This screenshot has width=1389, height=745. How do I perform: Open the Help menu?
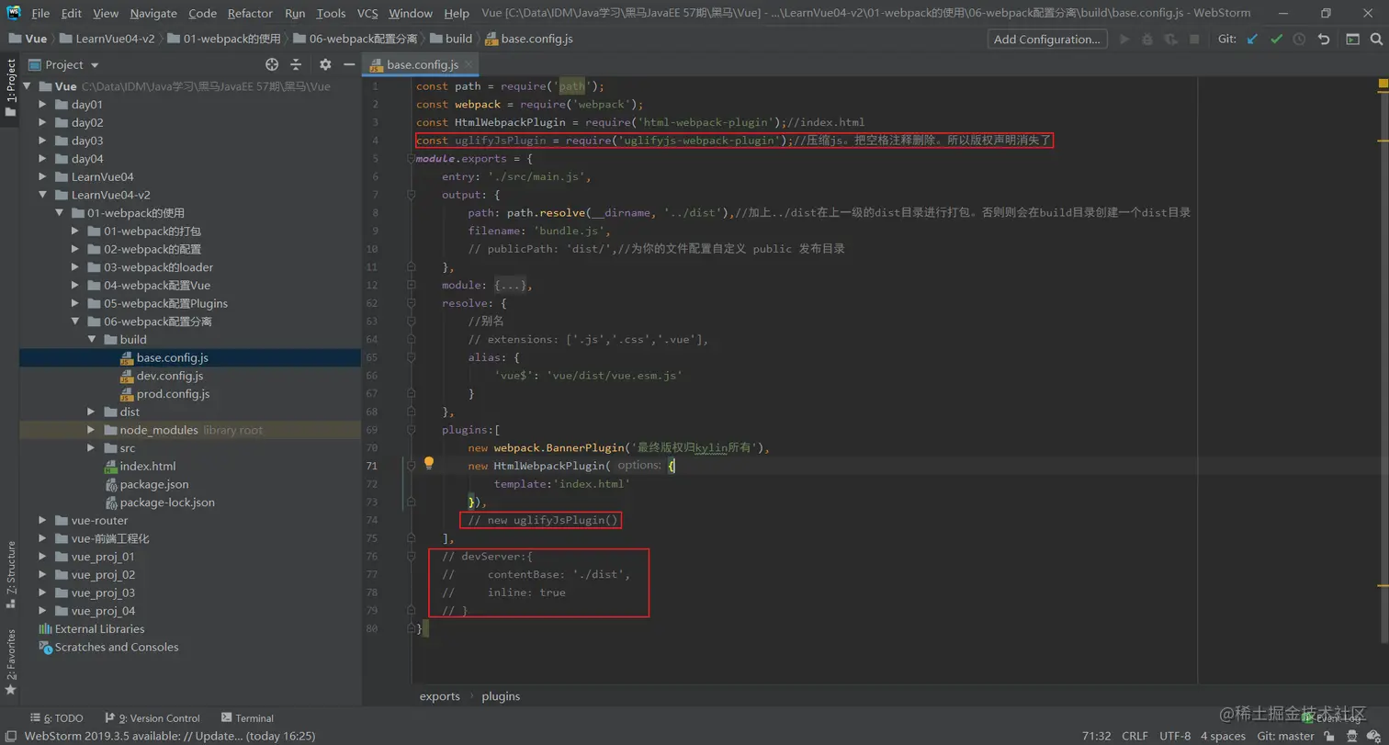[457, 13]
